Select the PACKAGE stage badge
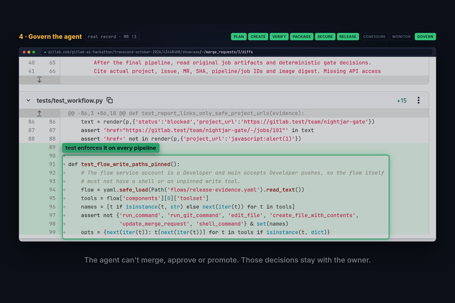This screenshot has width=455, height=303. (x=301, y=37)
